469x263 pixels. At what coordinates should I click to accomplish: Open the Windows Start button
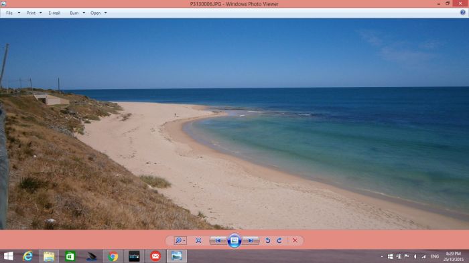pos(8,256)
